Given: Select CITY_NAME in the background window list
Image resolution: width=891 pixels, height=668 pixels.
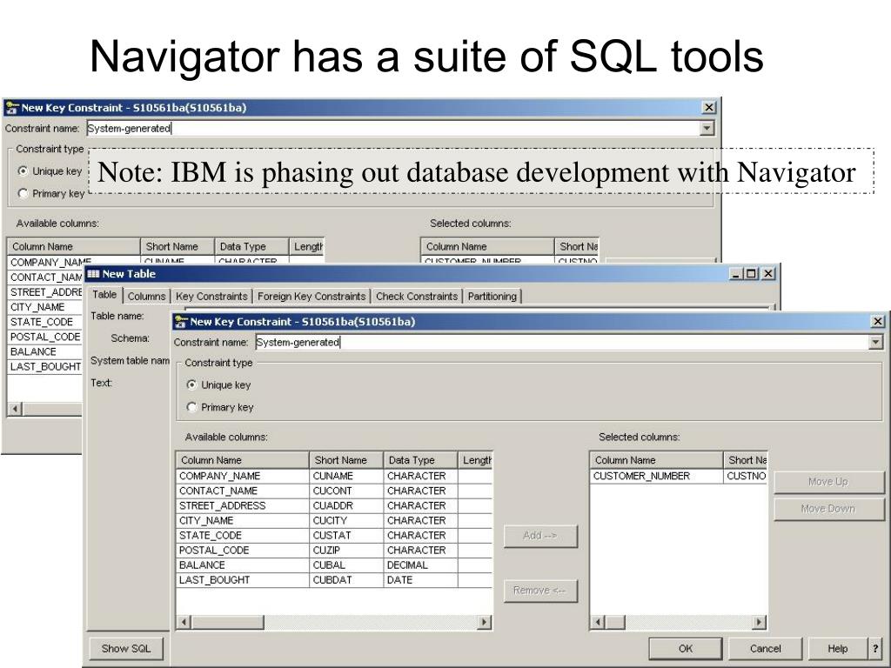Looking at the screenshot, I should pyautogui.click(x=45, y=307).
